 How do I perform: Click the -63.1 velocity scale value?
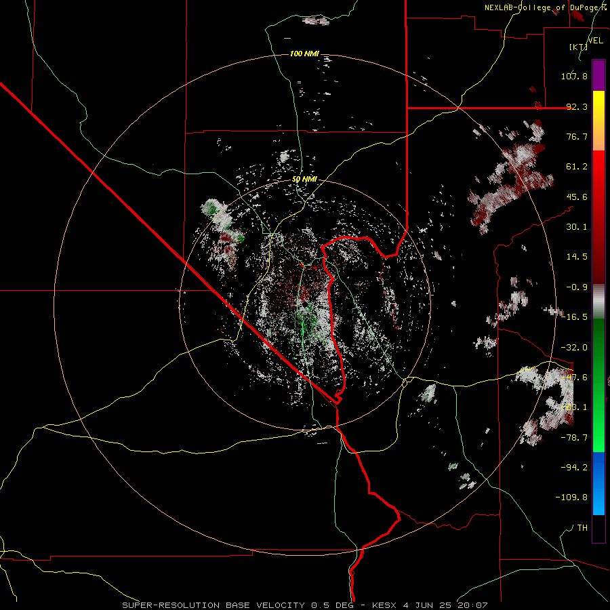574,407
